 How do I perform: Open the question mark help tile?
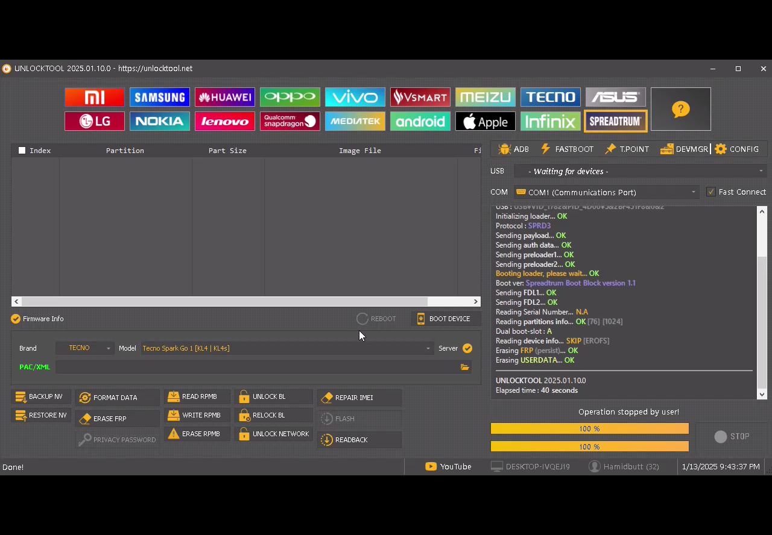pos(681,109)
